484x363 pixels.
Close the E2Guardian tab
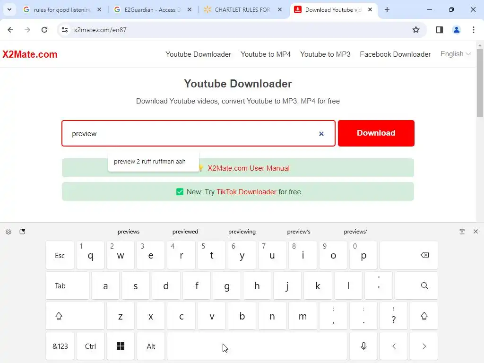pyautogui.click(x=190, y=9)
